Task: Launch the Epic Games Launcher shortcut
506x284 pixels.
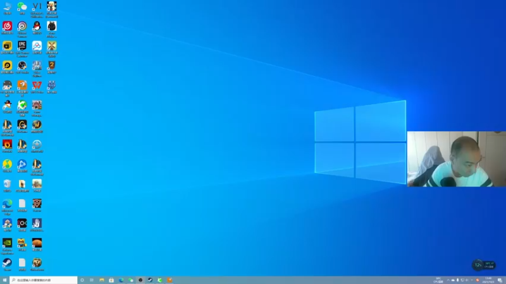Action: click(x=22, y=49)
